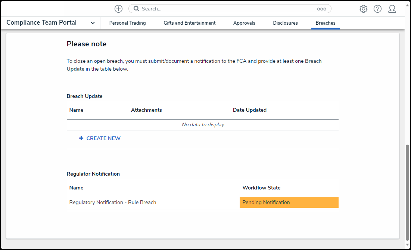Click the magnifying glass search icon

[x=136, y=9]
